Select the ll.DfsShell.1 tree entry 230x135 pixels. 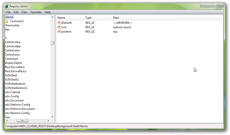click(12, 80)
